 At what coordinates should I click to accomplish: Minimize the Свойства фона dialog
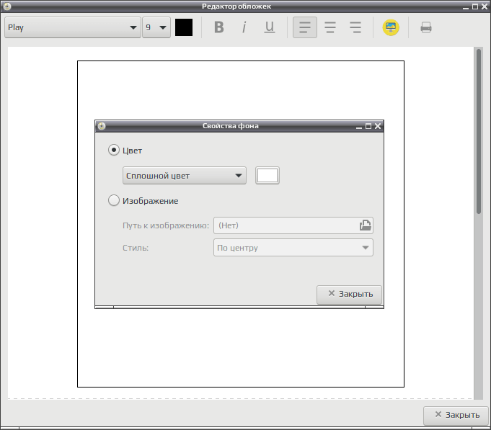point(359,126)
